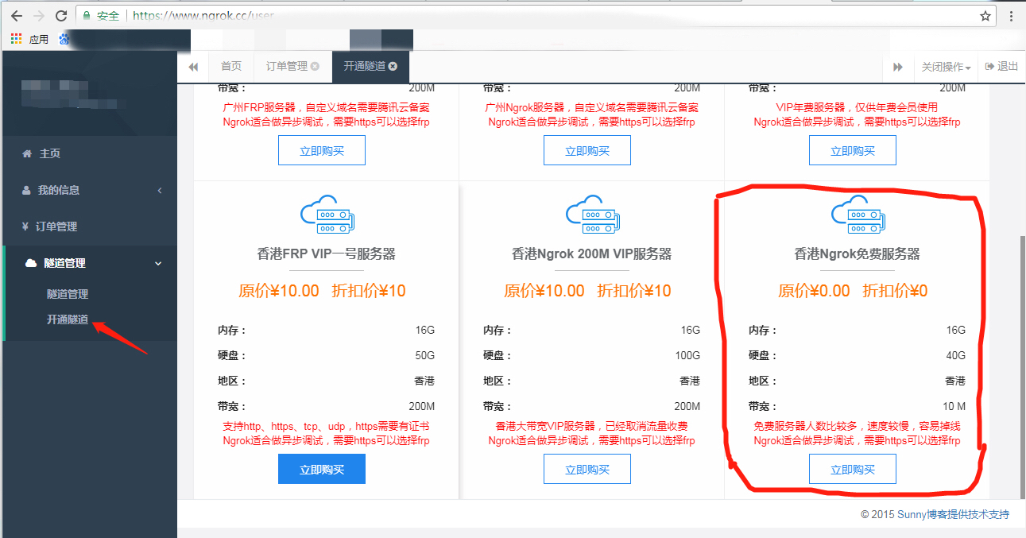Open the Baidu paw bookmark
The height and width of the screenshot is (538, 1026).
tap(64, 38)
